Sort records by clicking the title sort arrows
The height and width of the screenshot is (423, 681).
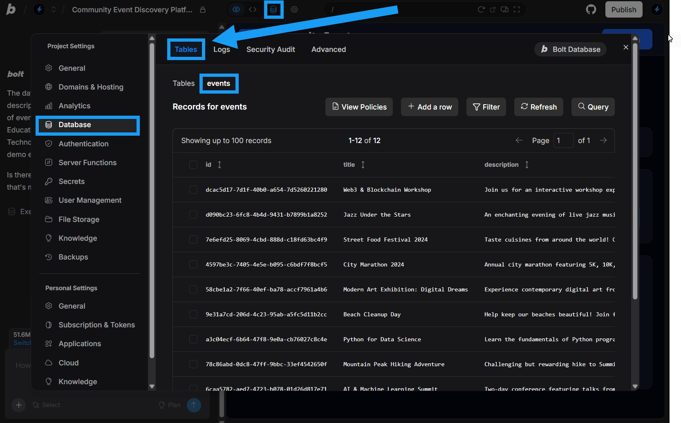tap(363, 165)
